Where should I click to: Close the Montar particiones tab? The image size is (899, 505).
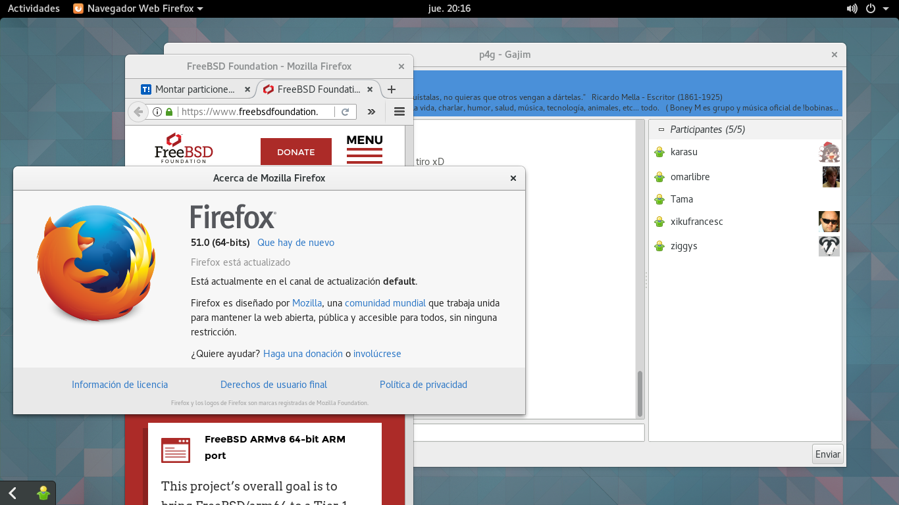point(247,89)
